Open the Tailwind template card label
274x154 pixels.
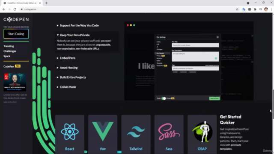coord(136,149)
